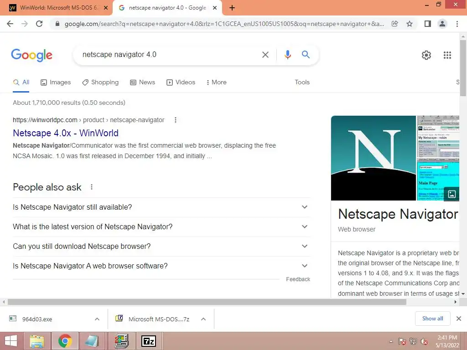Image resolution: width=467 pixels, height=350 pixels.
Task: Open the People also ask three-dot menu
Action: [x=91, y=187]
